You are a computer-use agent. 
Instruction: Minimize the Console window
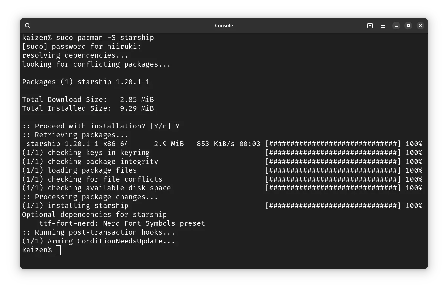[x=396, y=26]
